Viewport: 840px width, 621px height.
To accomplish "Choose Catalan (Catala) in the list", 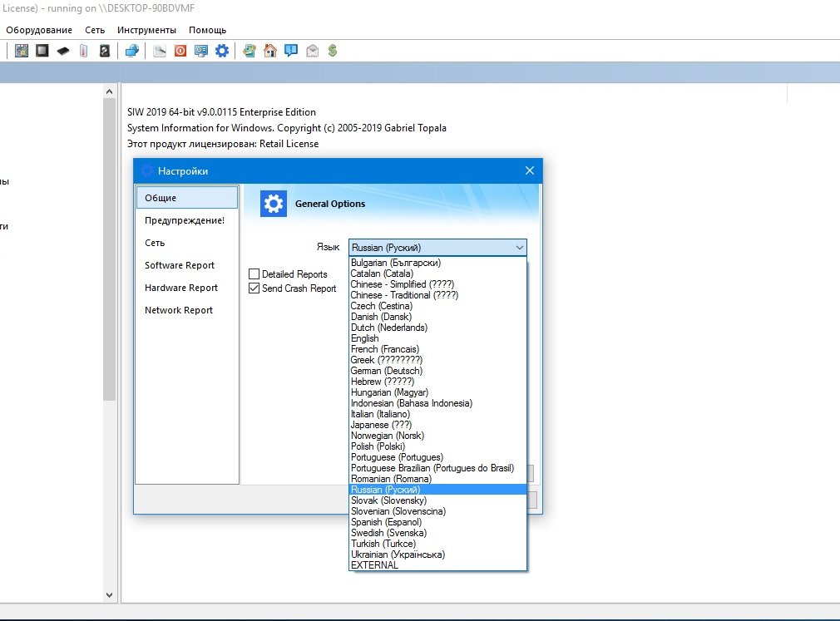I will (437, 274).
